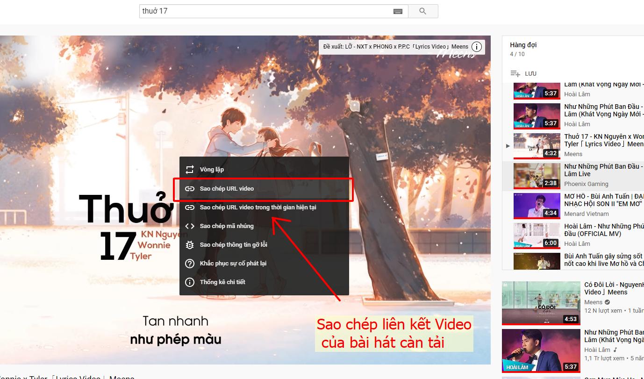The width and height of the screenshot is (644, 379).
Task: Click inside the search field containing thuở 17
Action: pos(266,11)
